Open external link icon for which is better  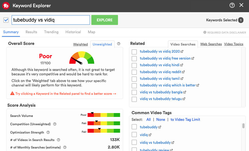[x=198, y=85]
